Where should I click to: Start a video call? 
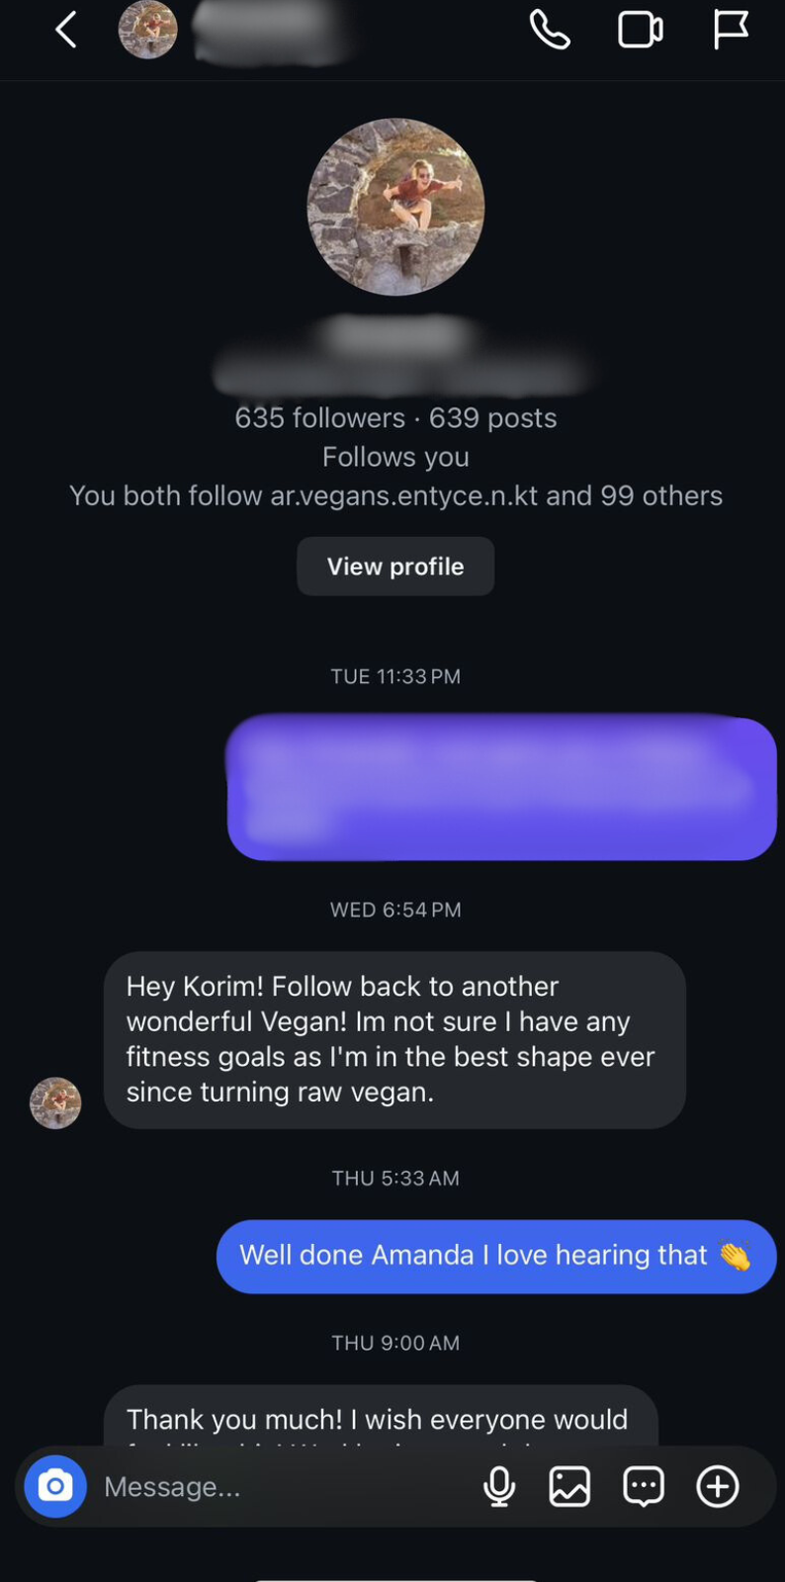[640, 31]
